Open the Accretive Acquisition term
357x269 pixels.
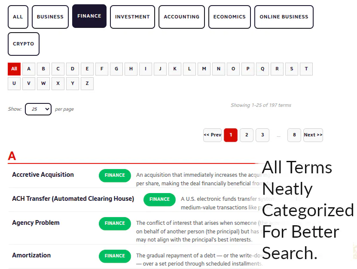[43, 175]
